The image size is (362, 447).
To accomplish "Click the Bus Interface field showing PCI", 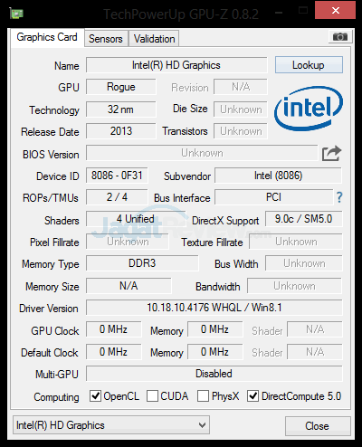I will (274, 197).
